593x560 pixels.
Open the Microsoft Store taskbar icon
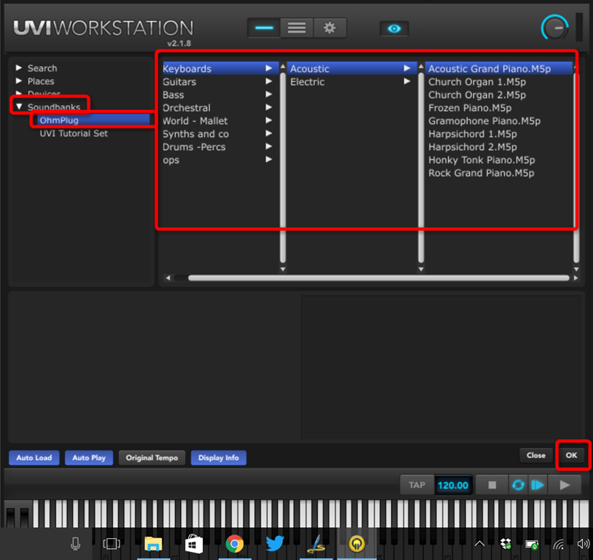(193, 544)
